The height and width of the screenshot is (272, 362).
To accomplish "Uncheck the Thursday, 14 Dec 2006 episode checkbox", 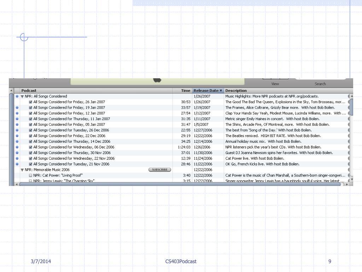I will pos(30,142).
